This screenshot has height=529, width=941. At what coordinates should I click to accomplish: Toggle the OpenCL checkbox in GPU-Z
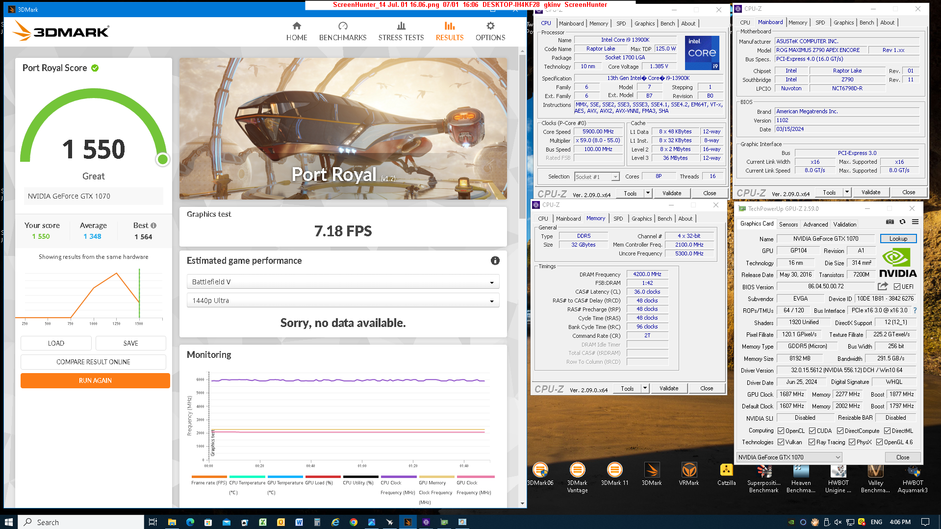pyautogui.click(x=781, y=431)
